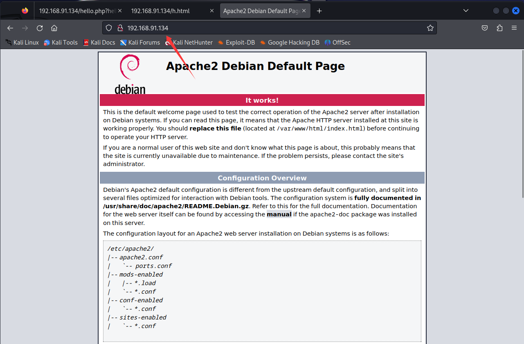Open the browser home page
The image size is (524, 344).
(54, 28)
